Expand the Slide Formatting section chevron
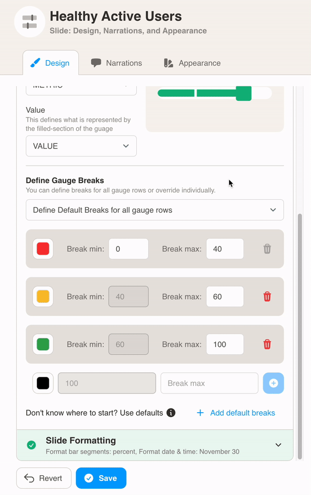The height and width of the screenshot is (495, 311). [x=278, y=445]
